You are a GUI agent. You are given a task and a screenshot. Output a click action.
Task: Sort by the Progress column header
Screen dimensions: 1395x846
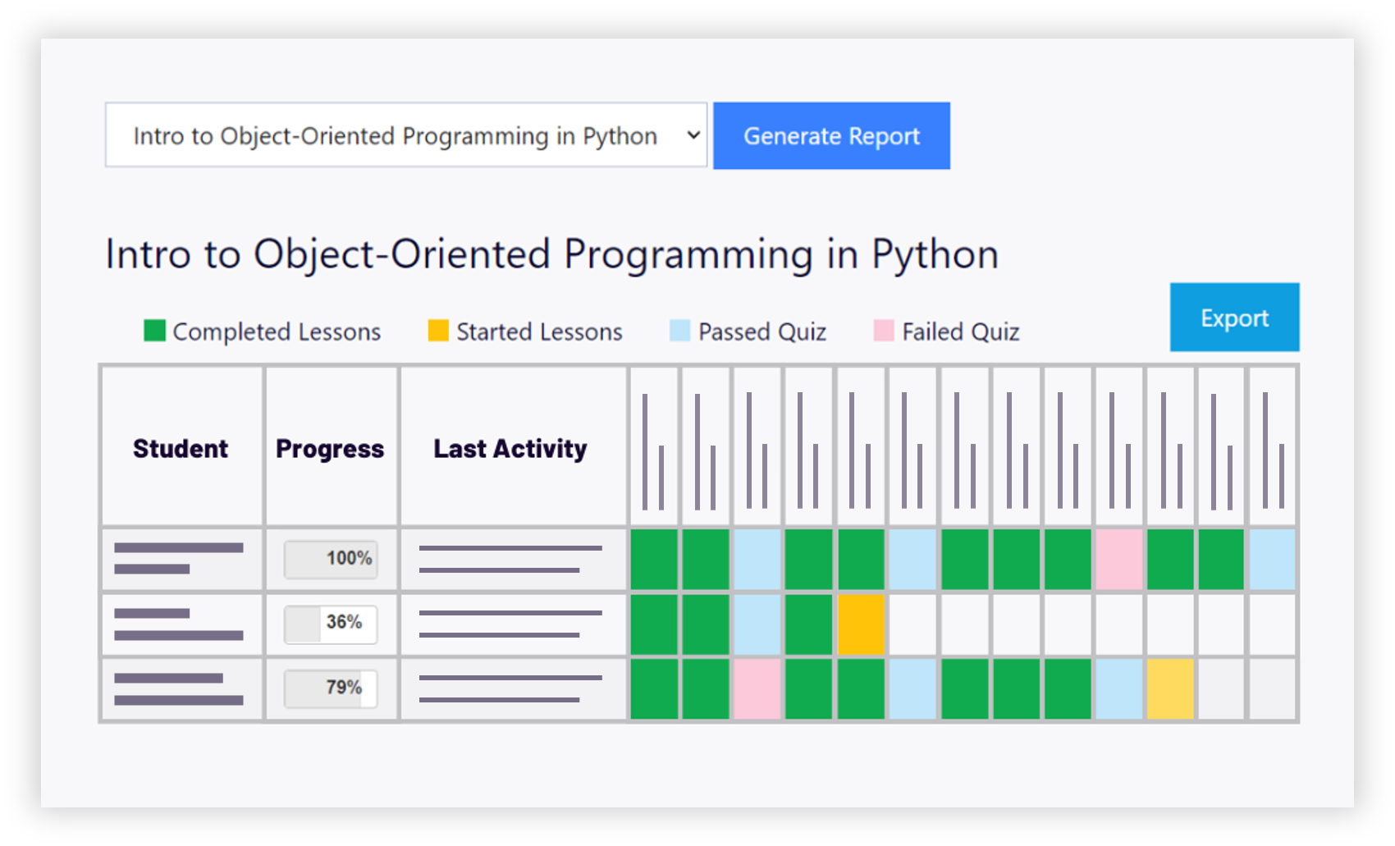[330, 448]
